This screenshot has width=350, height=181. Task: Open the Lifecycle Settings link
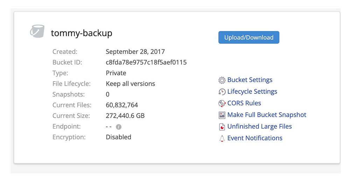pos(252,91)
